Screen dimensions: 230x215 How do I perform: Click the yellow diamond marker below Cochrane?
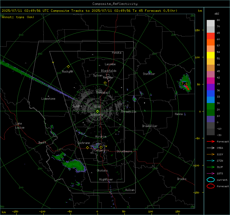[x=87, y=148]
